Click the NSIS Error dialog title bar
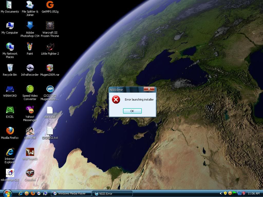The height and width of the screenshot is (197, 263). pyautogui.click(x=126, y=90)
